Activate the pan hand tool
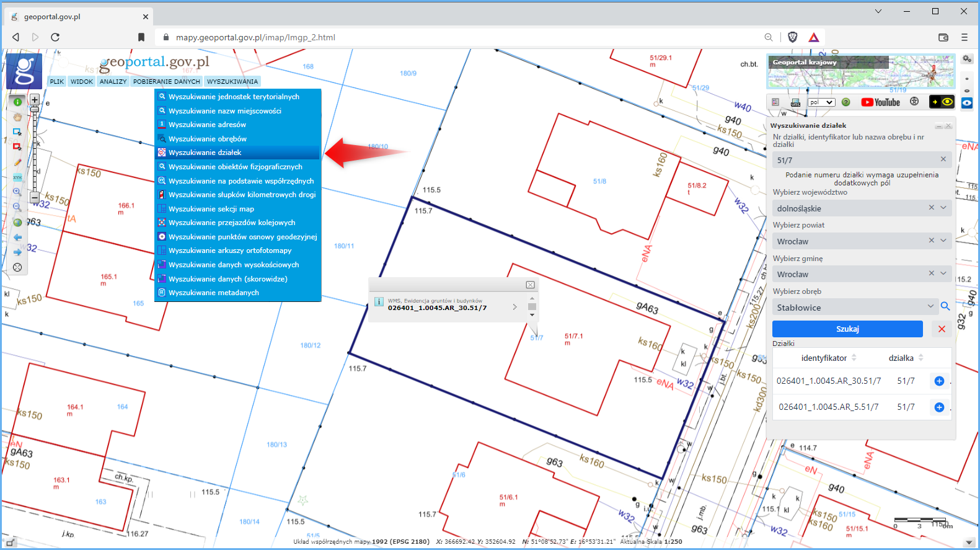The height and width of the screenshot is (550, 980). click(17, 117)
